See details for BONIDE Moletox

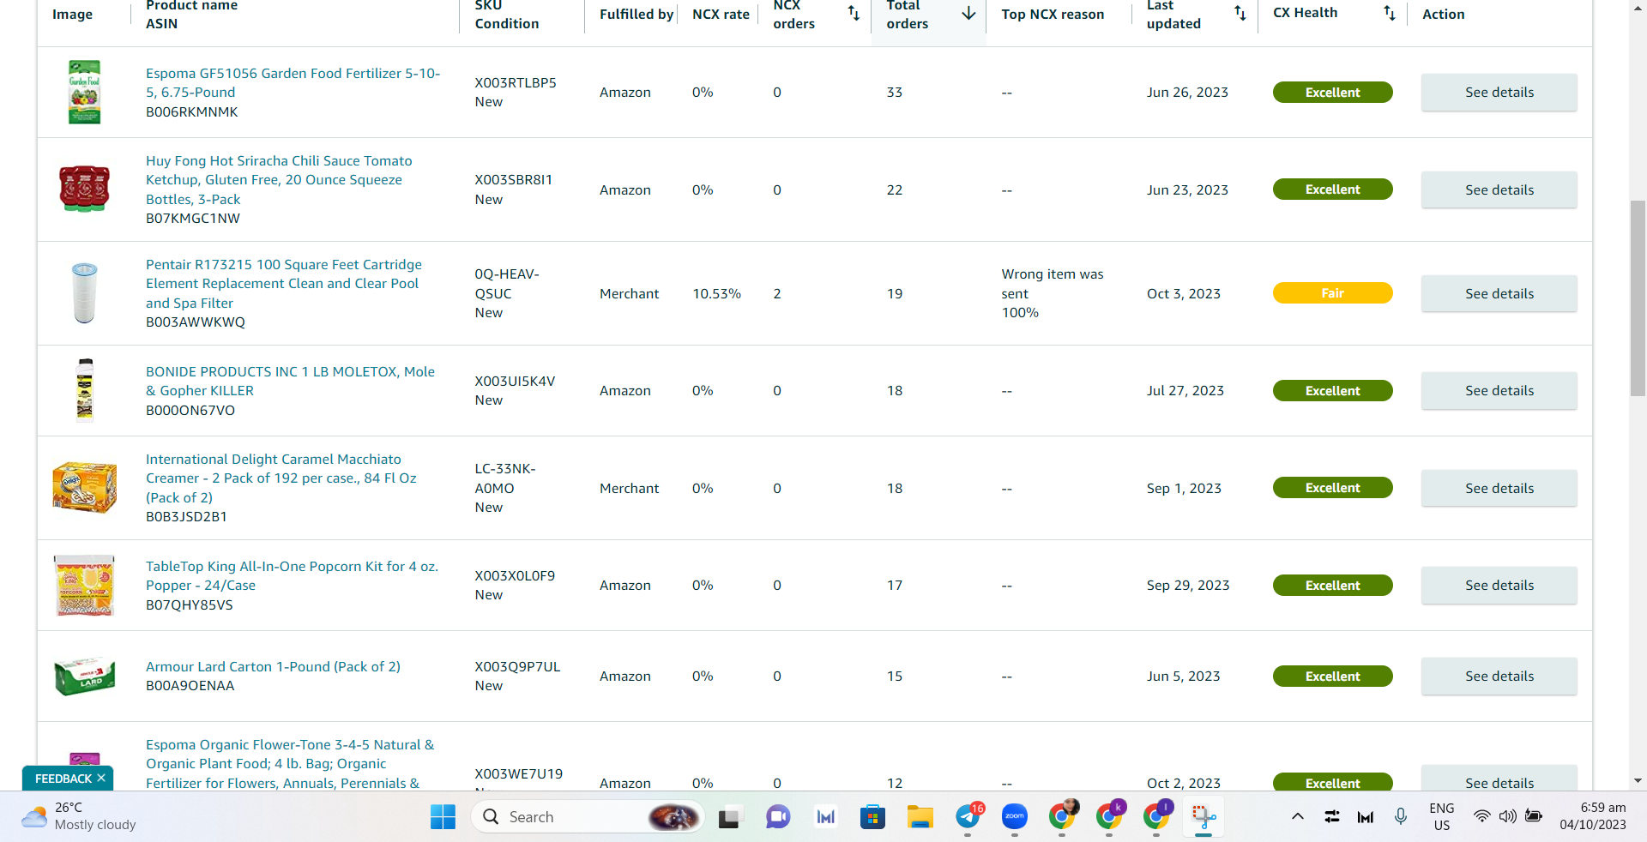click(1499, 391)
